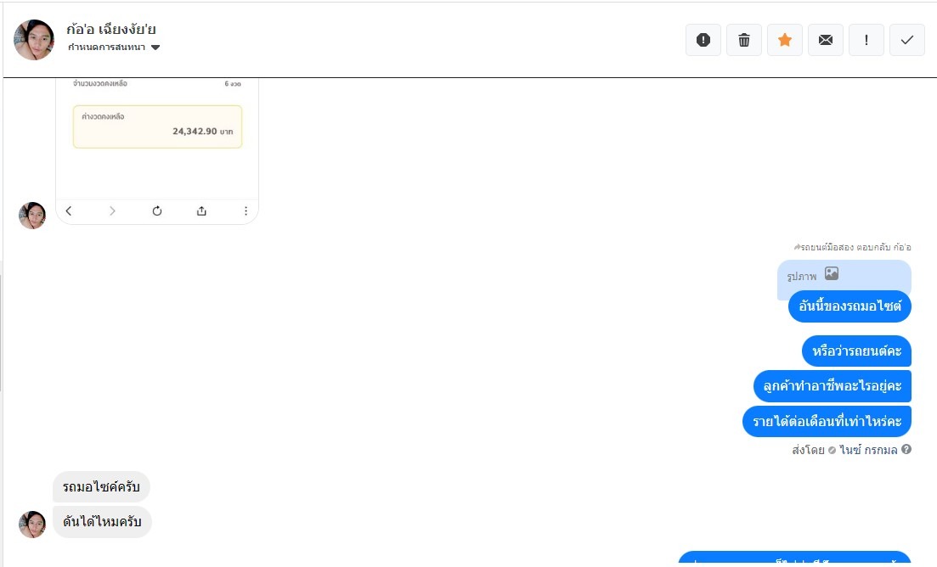Click the exclamation mark priority button
This screenshot has width=937, height=567.
pyautogui.click(x=866, y=40)
